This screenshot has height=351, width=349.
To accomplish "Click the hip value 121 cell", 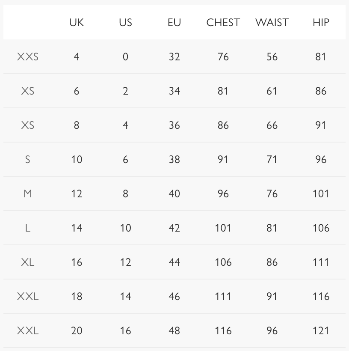I will (x=321, y=330).
